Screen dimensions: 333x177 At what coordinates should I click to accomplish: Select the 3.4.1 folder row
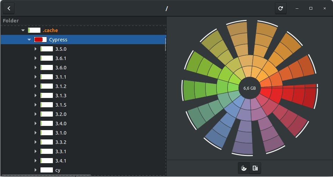61,160
